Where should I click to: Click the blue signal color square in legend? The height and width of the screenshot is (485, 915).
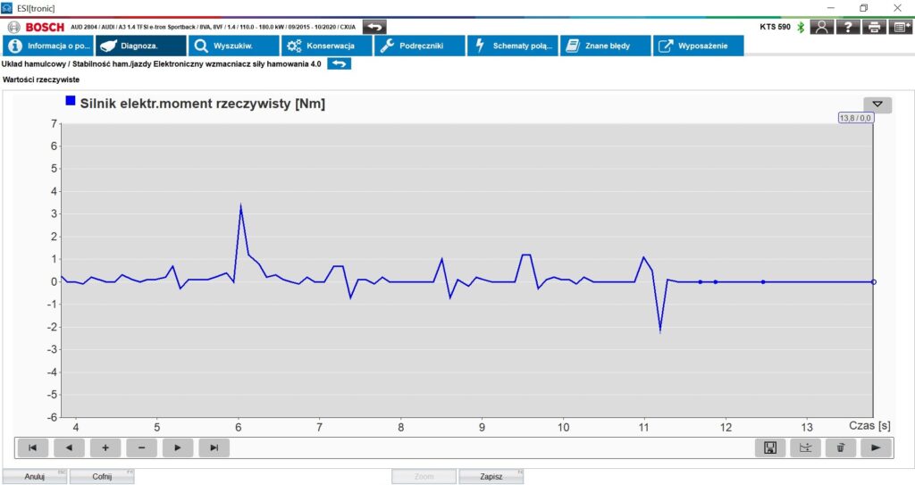71,102
